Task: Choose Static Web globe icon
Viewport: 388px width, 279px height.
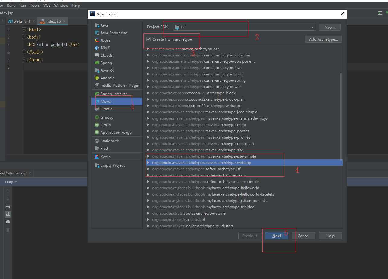Action: [97, 141]
